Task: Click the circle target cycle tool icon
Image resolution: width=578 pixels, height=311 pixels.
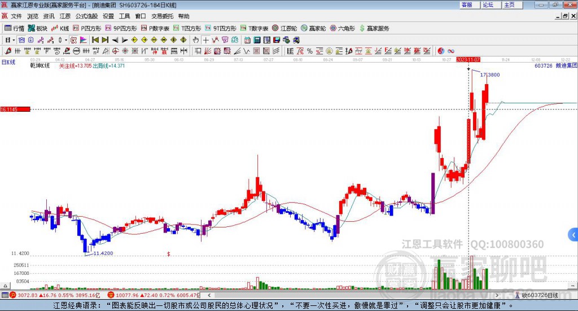Action: (115, 51)
